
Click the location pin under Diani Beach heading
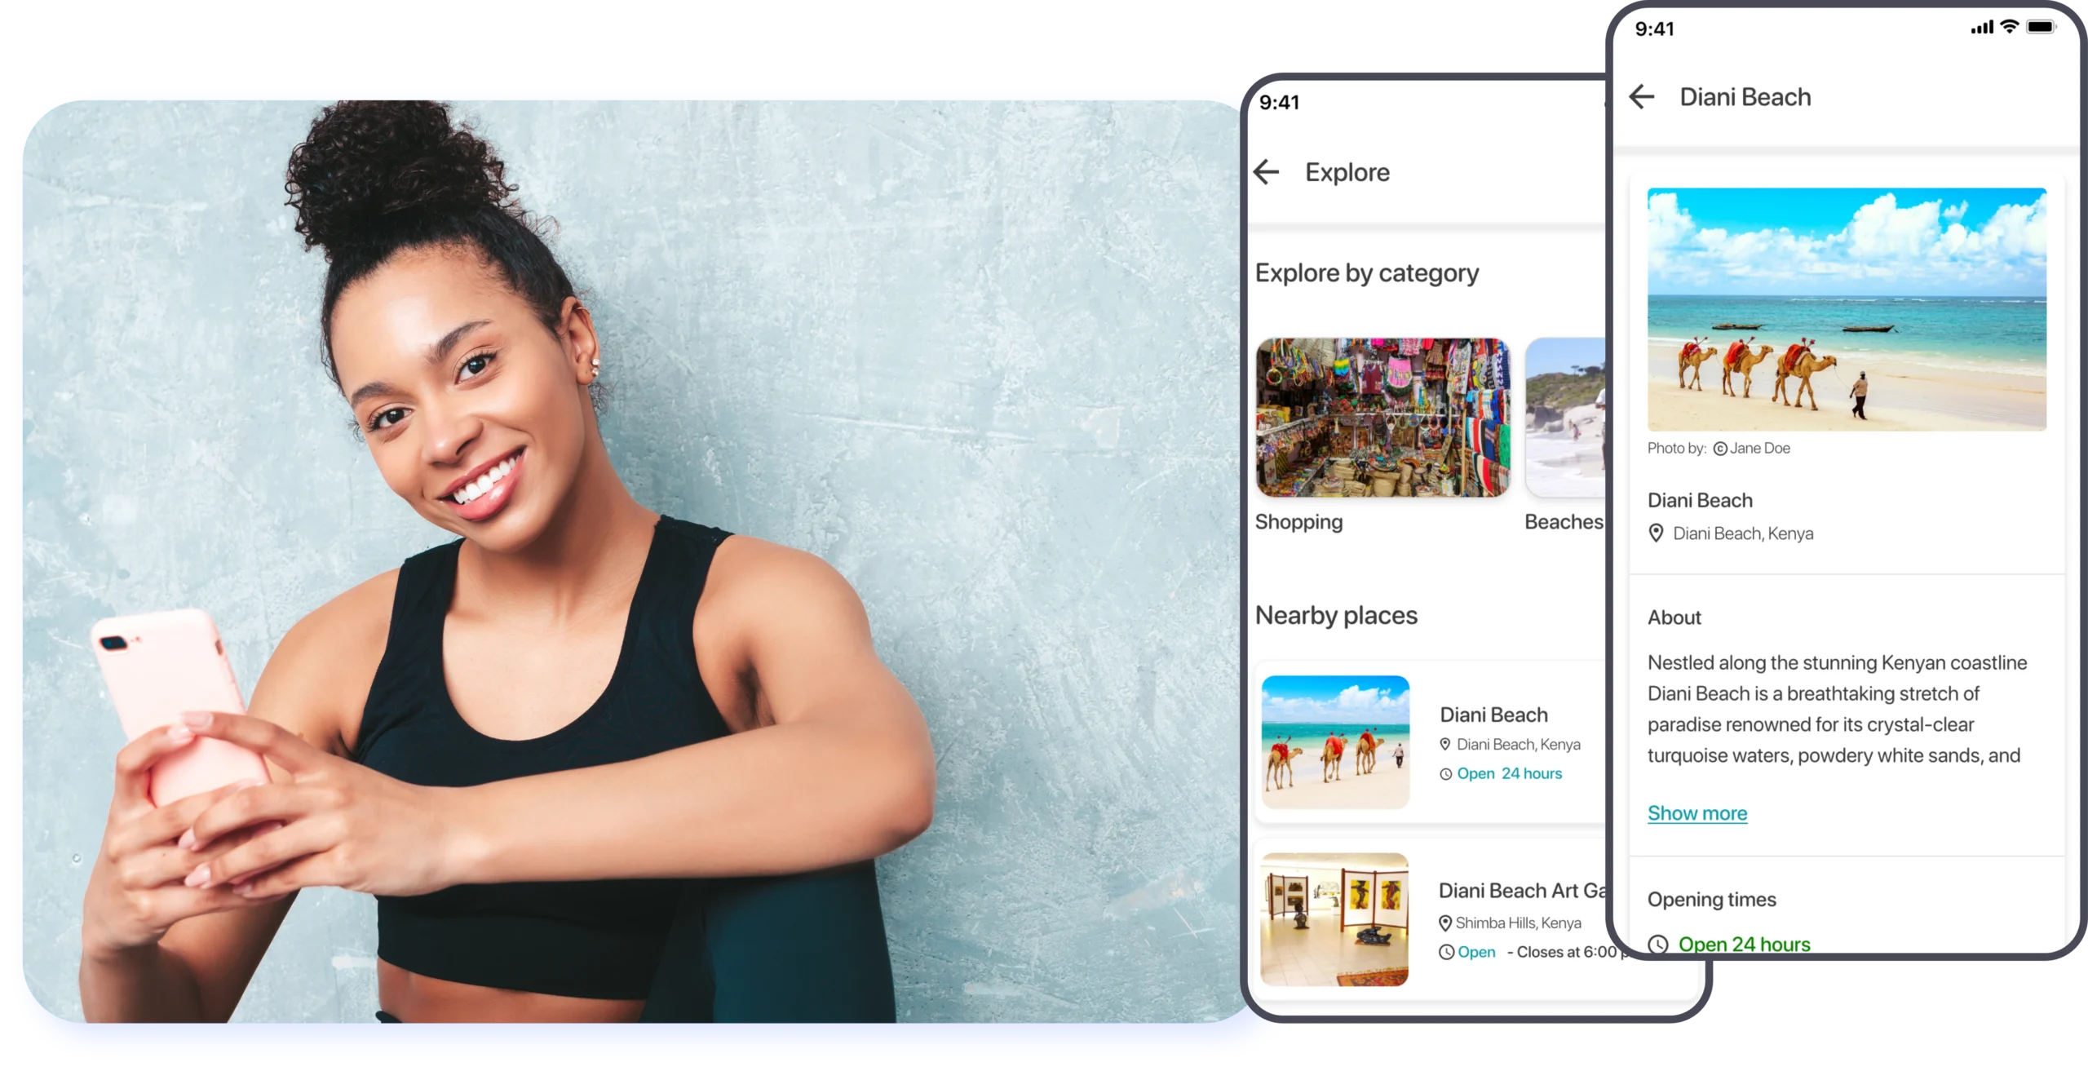coord(1656,533)
